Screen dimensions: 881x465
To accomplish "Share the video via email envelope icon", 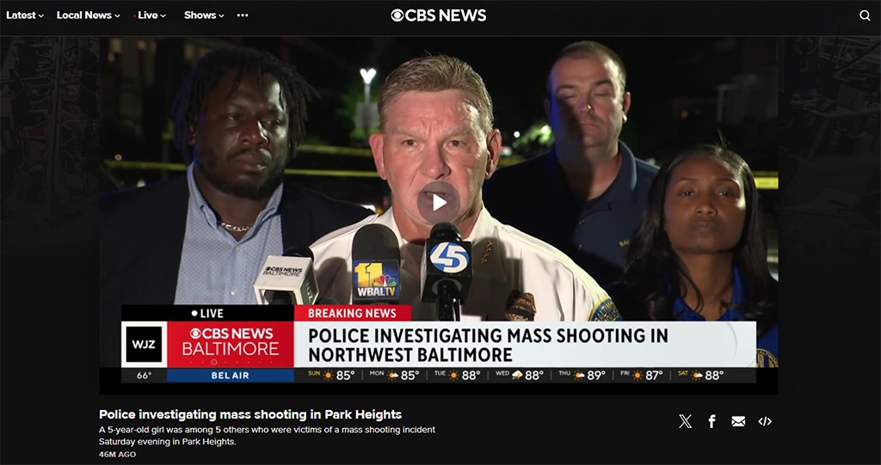I will 738,421.
